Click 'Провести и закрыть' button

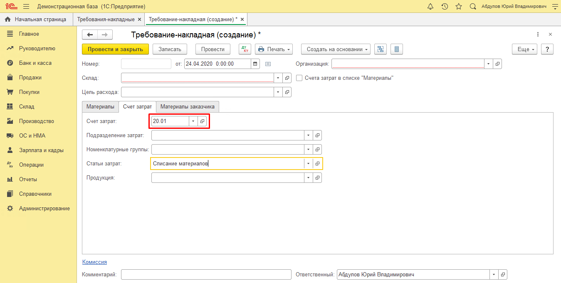pos(115,49)
